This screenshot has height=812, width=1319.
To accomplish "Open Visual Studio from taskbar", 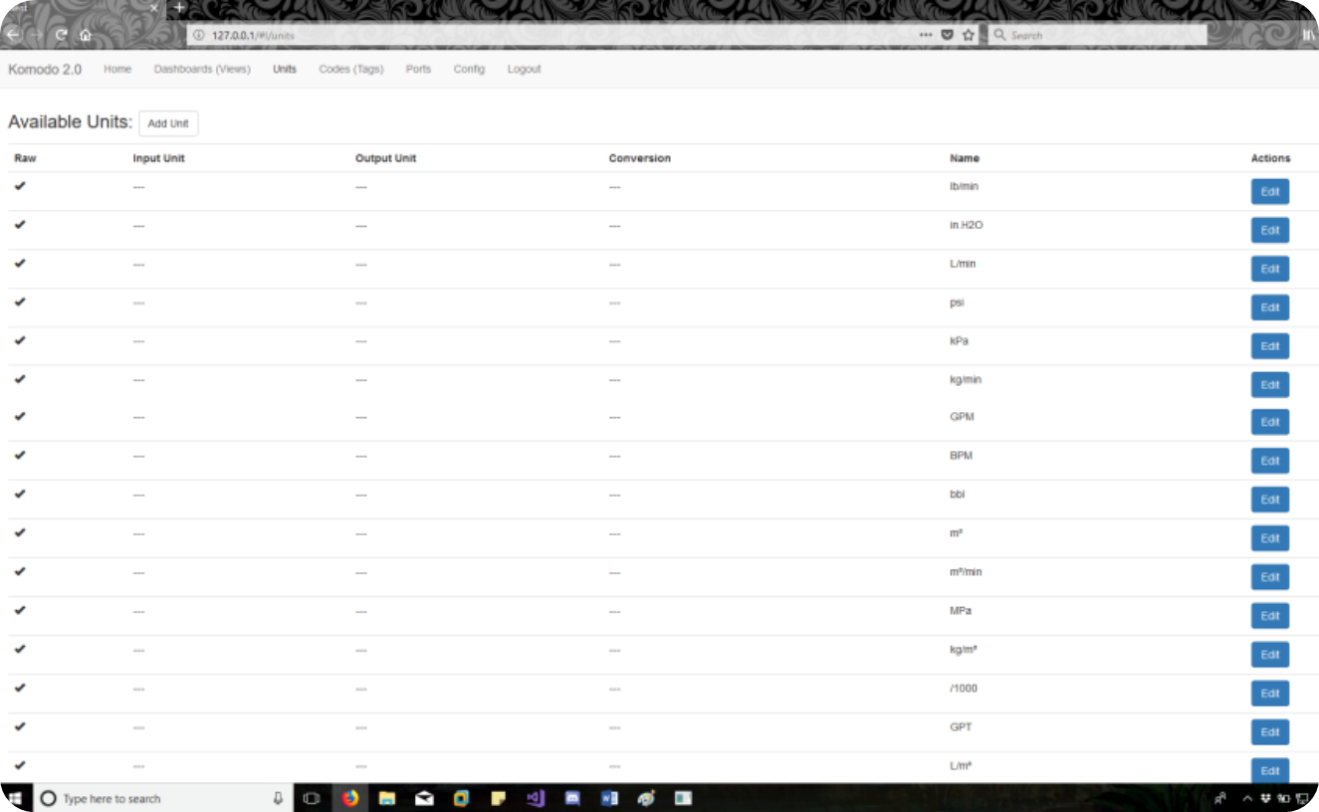I will [x=536, y=798].
